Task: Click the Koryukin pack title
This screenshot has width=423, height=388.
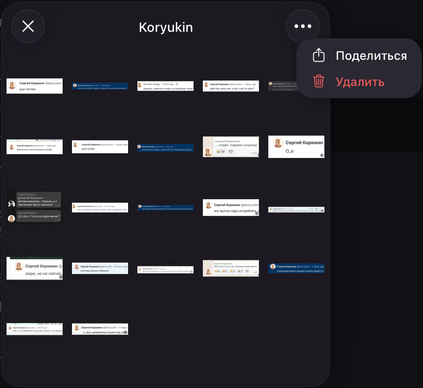Action: 165,27
